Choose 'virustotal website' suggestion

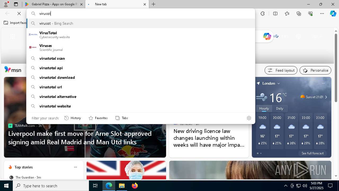point(141,106)
